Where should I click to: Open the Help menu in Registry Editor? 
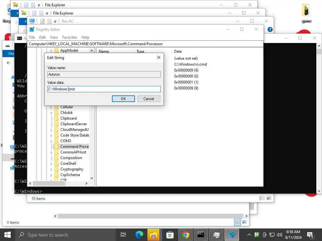click(85, 37)
